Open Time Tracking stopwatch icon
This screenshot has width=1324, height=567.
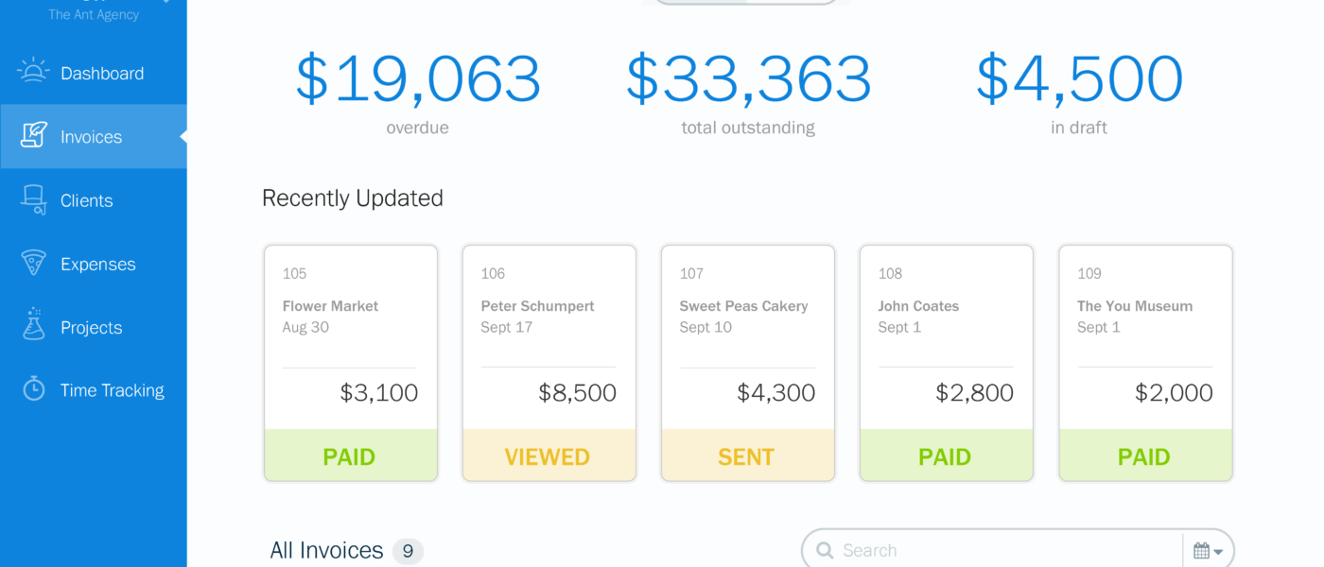click(x=34, y=388)
